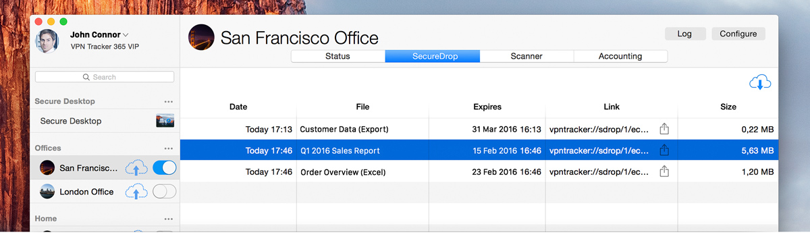Click John Connor's profile avatar
This screenshot has height=247, width=810.
click(x=48, y=41)
